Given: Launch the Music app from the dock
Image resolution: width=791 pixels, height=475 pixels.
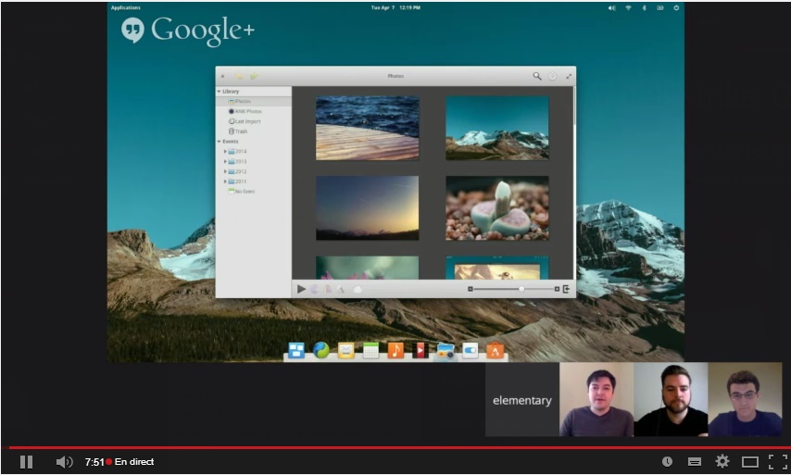Looking at the screenshot, I should pos(395,350).
